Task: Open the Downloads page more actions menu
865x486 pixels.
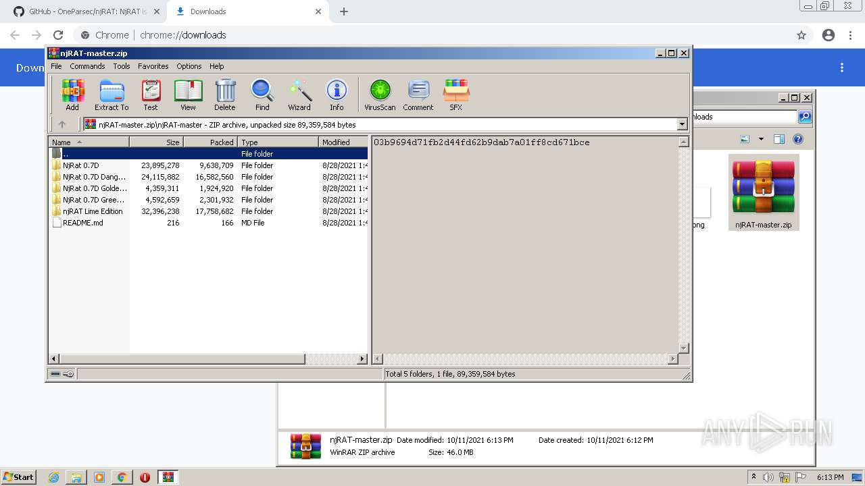Action: (842, 67)
